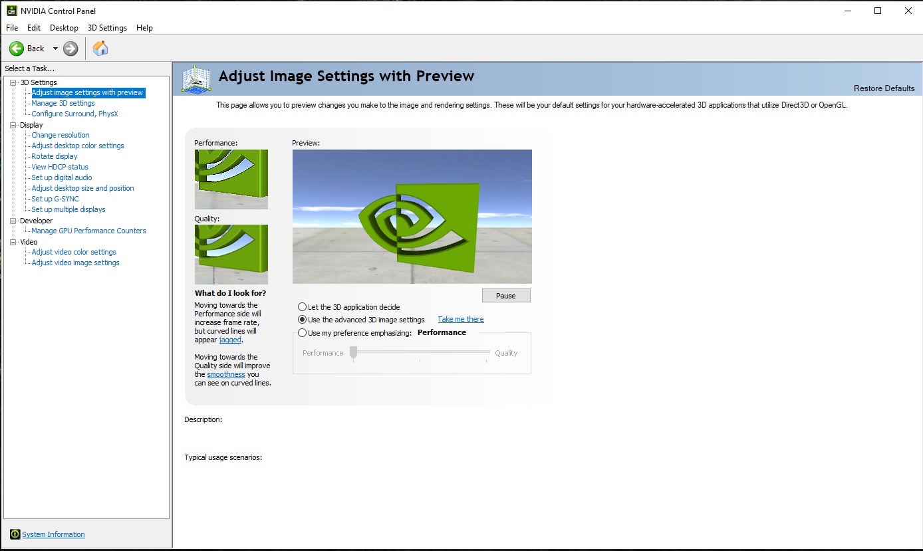Click the Forward arrow icon

pos(70,49)
